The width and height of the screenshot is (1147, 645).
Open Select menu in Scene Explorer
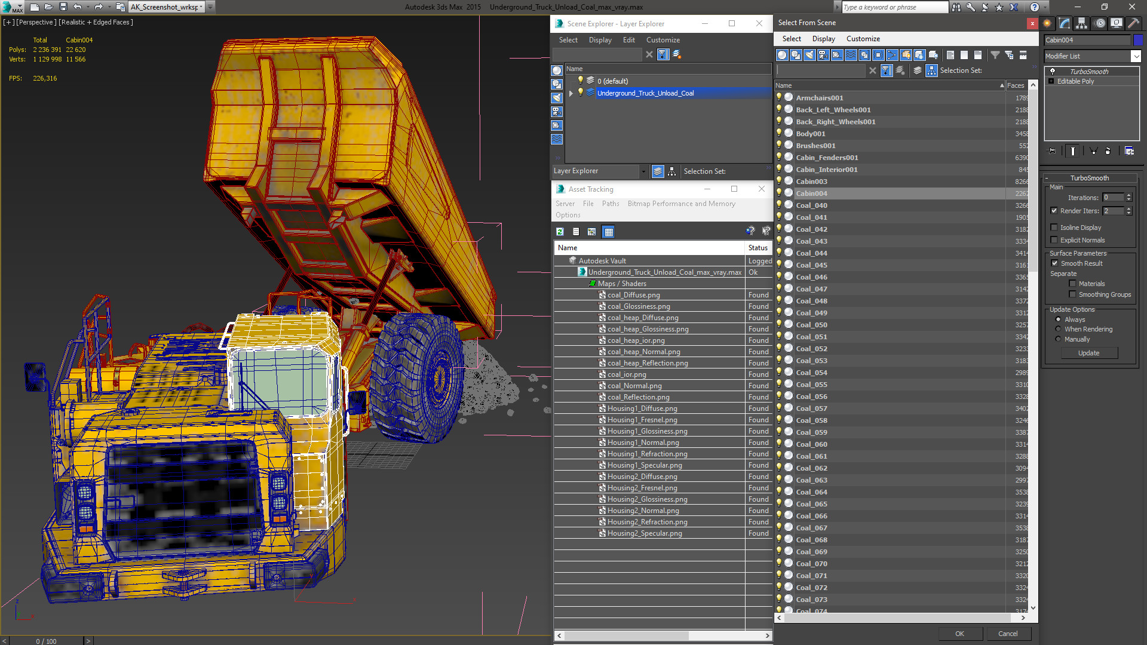(568, 40)
